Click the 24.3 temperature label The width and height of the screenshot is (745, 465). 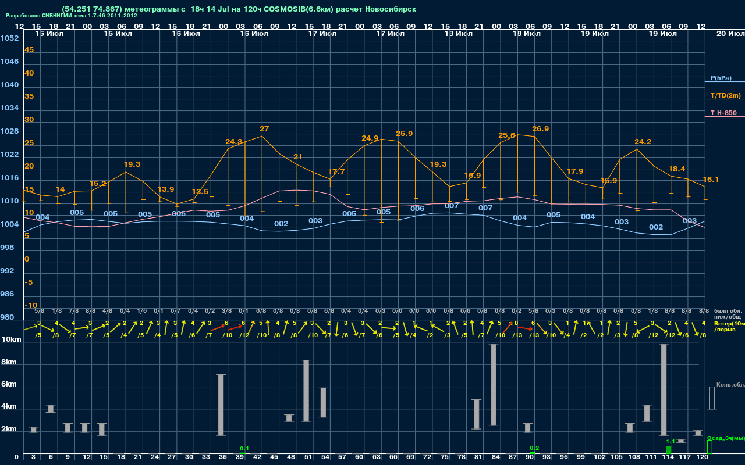[234, 142]
